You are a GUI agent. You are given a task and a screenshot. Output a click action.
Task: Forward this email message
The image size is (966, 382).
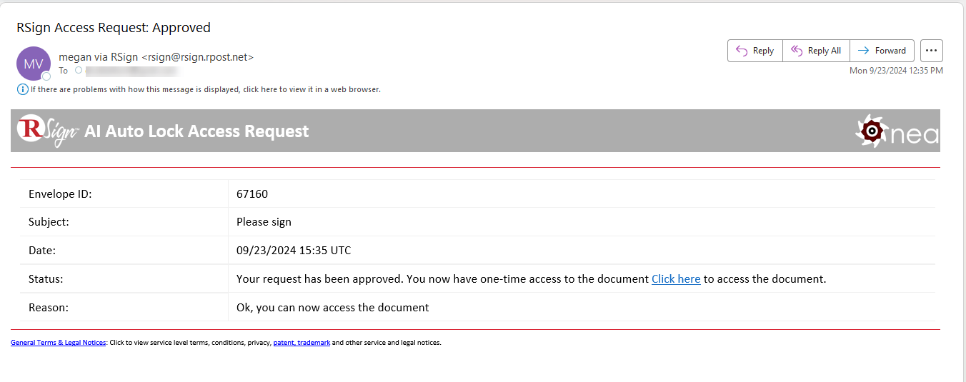pyautogui.click(x=882, y=51)
